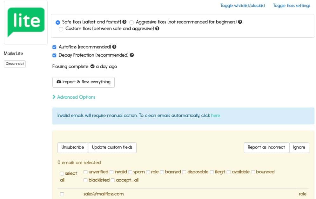Disable the Decay Protection checkbox
This screenshot has width=316, height=199.
pyautogui.click(x=54, y=55)
